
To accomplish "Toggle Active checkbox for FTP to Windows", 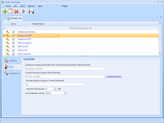I will click(13, 54).
